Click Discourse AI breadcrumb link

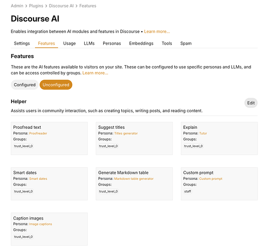[61, 6]
